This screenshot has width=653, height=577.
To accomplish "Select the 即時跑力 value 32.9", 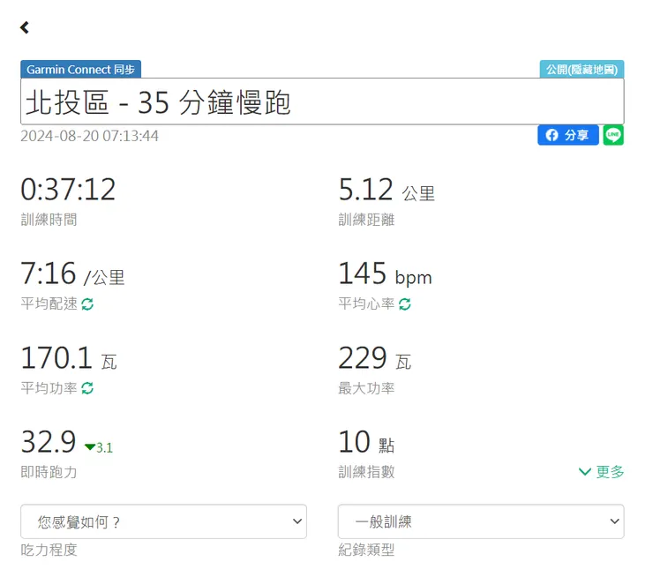I will click(x=49, y=442).
